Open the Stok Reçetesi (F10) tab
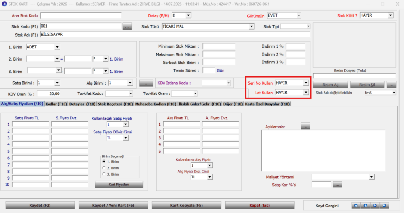The width and height of the screenshot is (404, 213). point(115,104)
